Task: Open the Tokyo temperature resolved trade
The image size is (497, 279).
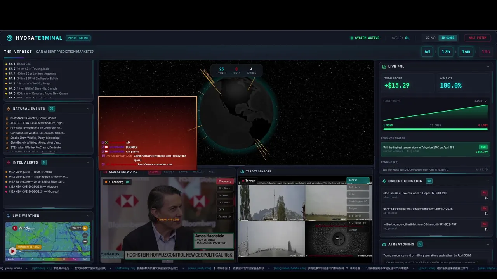Action: point(435,149)
